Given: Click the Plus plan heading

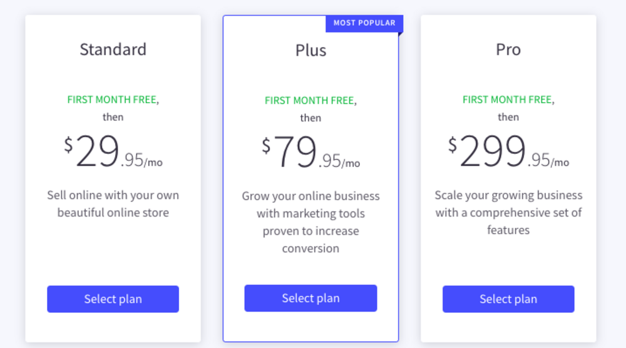Looking at the screenshot, I should point(310,50).
